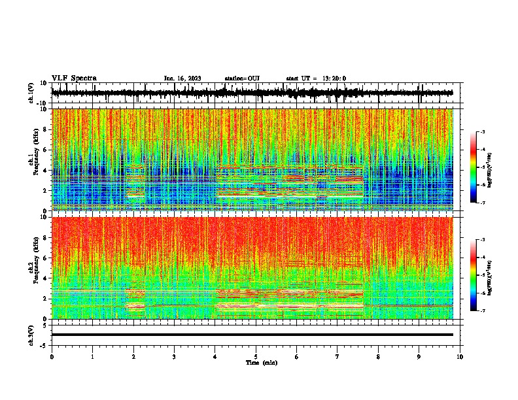This screenshot has height=400, width=518.
Task: Click the ch.1 waveform trace panel
Action: coord(257,93)
